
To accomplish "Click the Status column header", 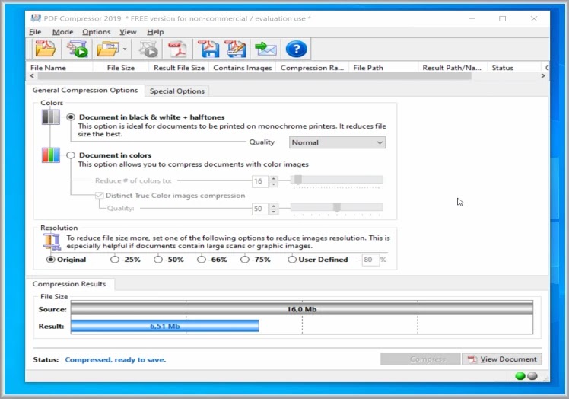I will (x=513, y=68).
